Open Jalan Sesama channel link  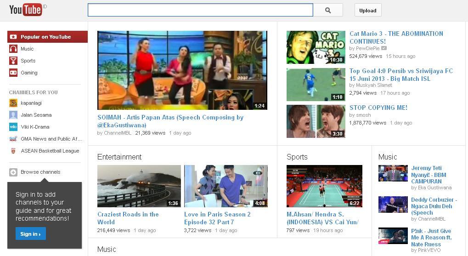(36, 115)
